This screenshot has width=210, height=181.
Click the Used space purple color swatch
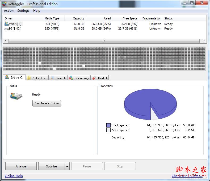pos(108,125)
